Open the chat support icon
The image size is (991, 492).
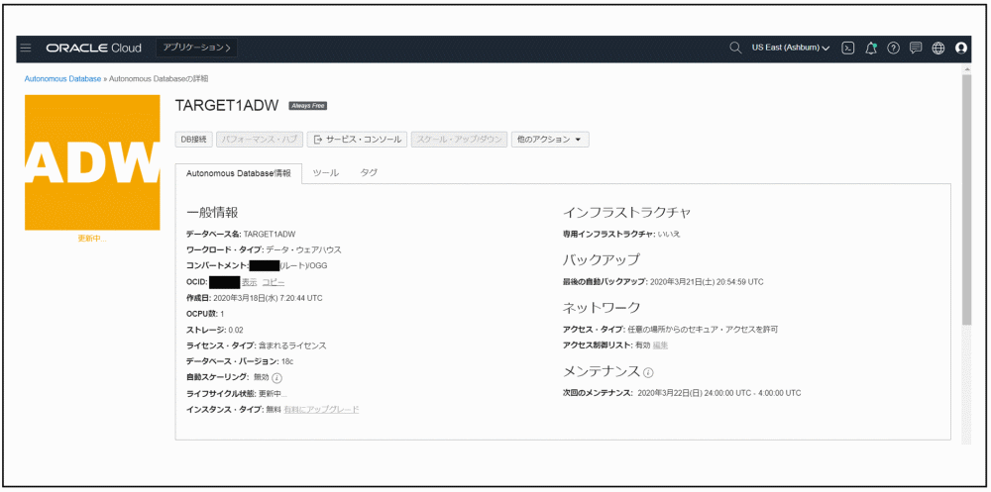tap(915, 48)
